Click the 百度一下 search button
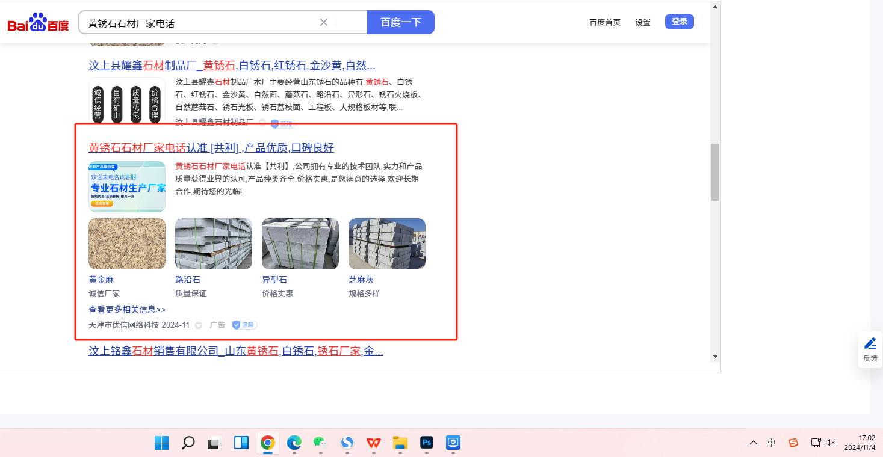883x457 pixels. coord(401,22)
